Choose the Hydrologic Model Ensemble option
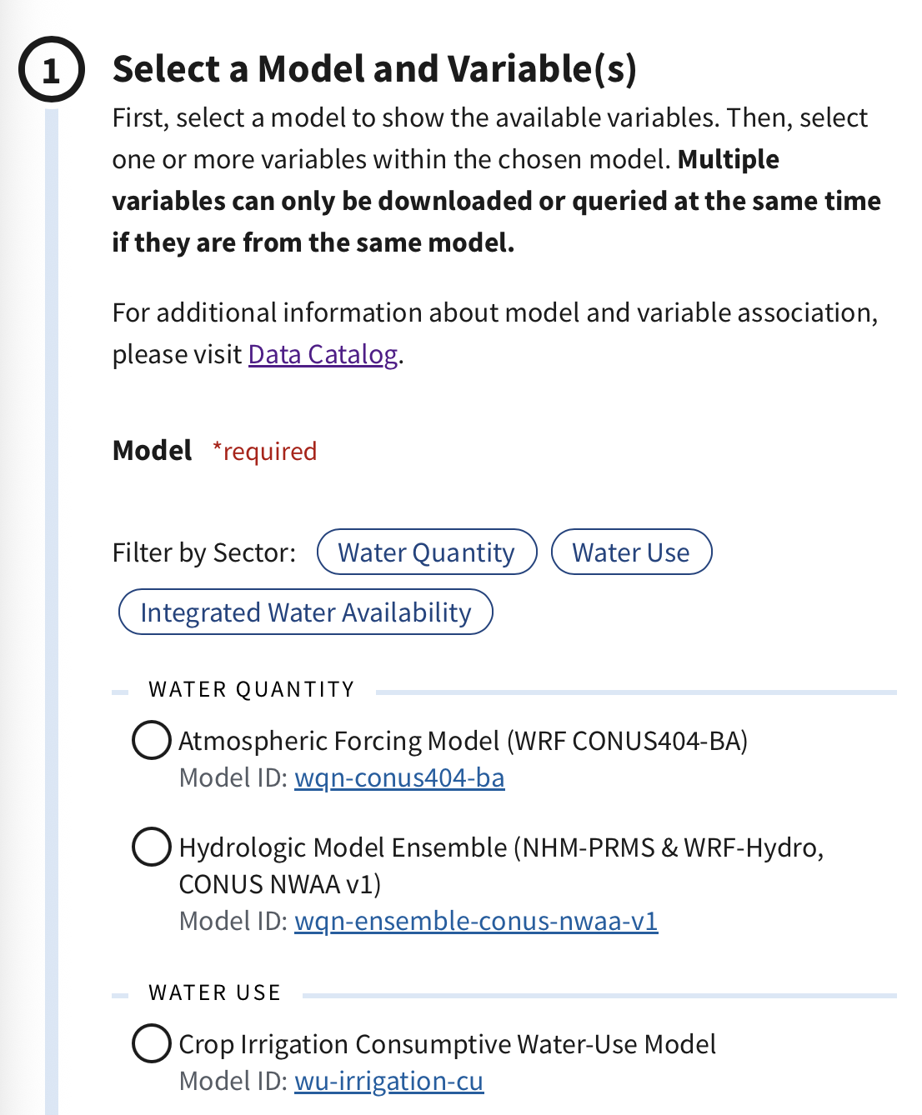This screenshot has height=1115, width=922. click(x=500, y=848)
